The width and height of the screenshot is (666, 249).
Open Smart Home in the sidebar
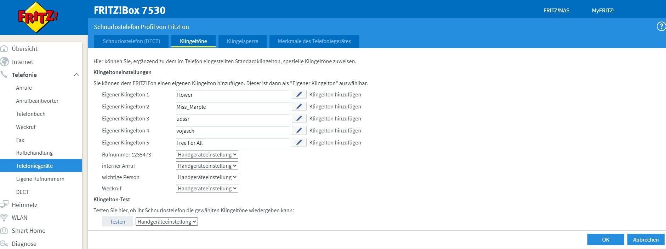(28, 231)
